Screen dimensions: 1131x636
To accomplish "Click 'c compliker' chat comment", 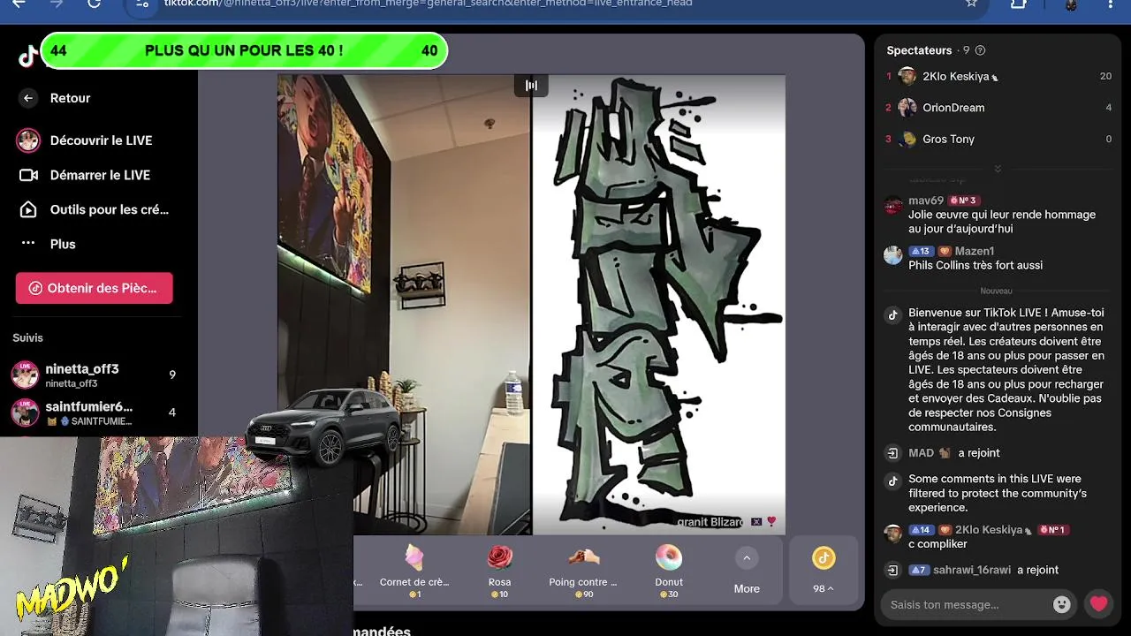I will click(x=939, y=545).
